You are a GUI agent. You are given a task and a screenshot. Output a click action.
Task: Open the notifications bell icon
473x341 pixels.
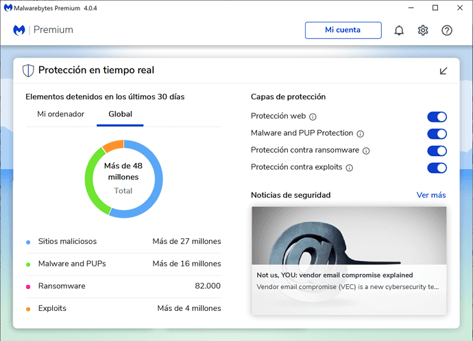click(399, 30)
